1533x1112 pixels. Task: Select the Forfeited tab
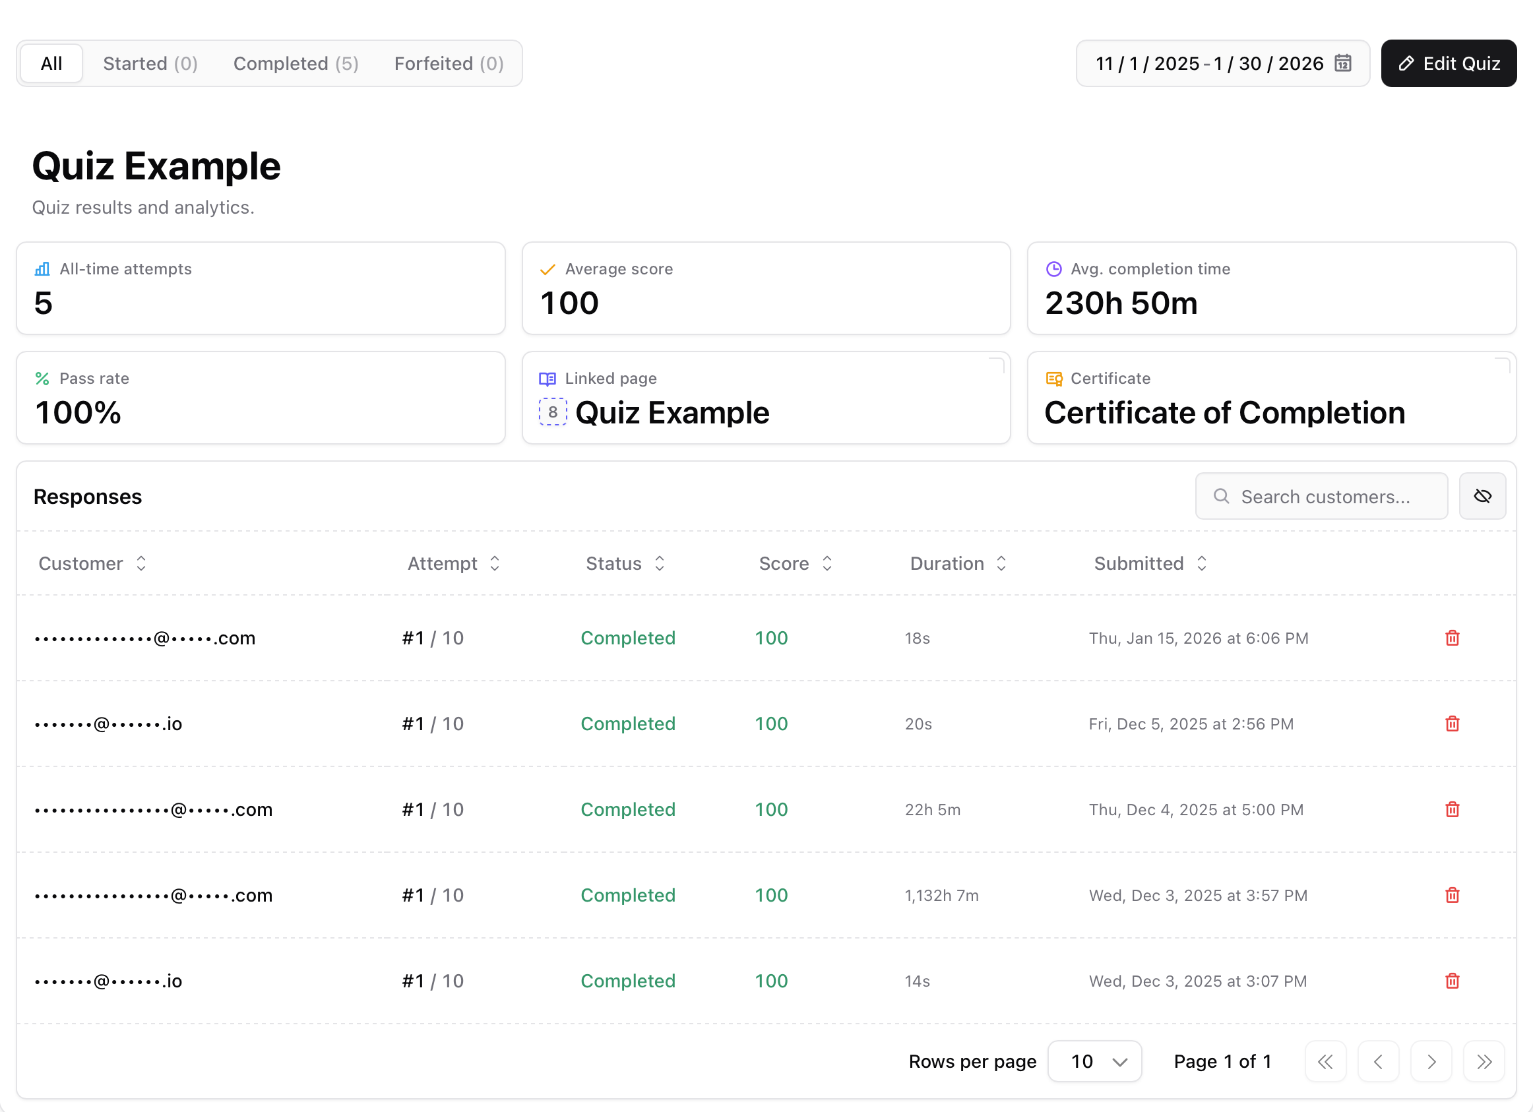(x=448, y=63)
